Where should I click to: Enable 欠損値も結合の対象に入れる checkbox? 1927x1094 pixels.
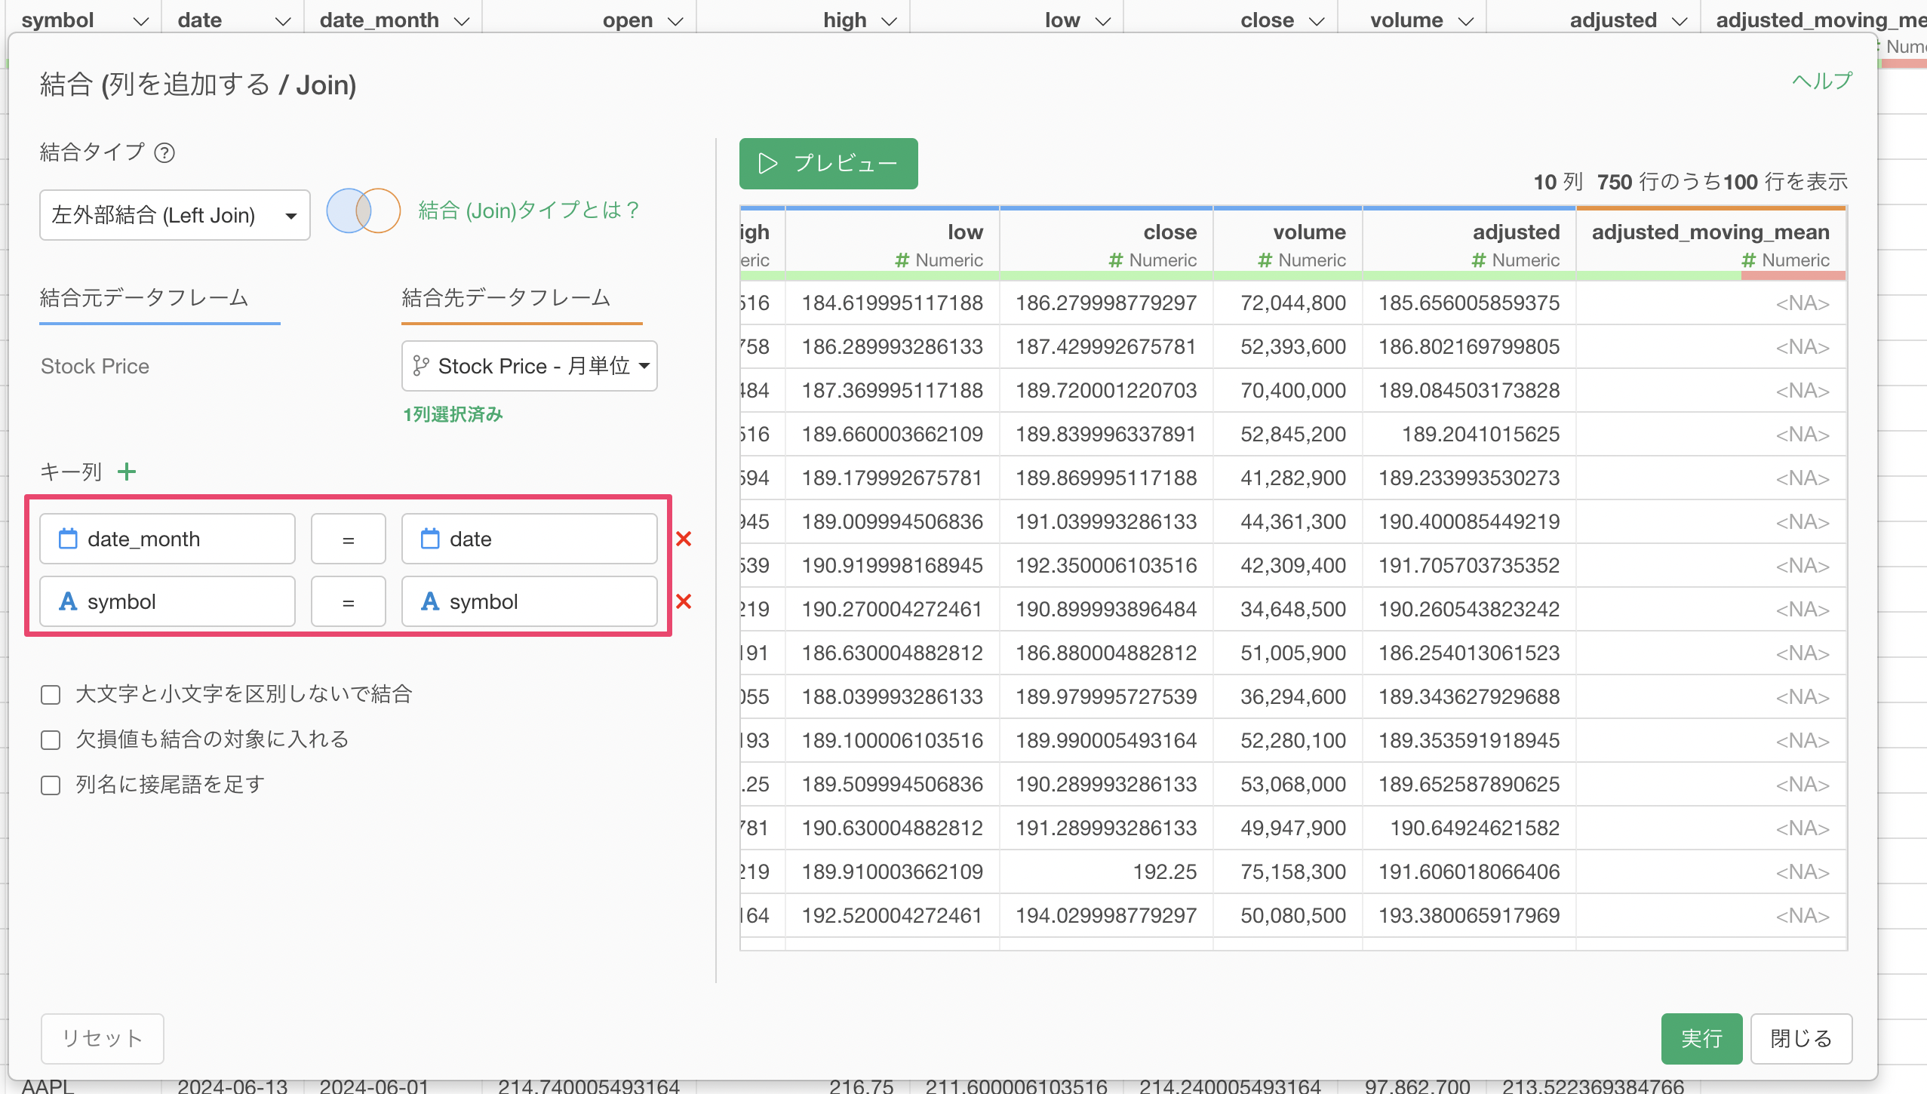click(x=51, y=739)
